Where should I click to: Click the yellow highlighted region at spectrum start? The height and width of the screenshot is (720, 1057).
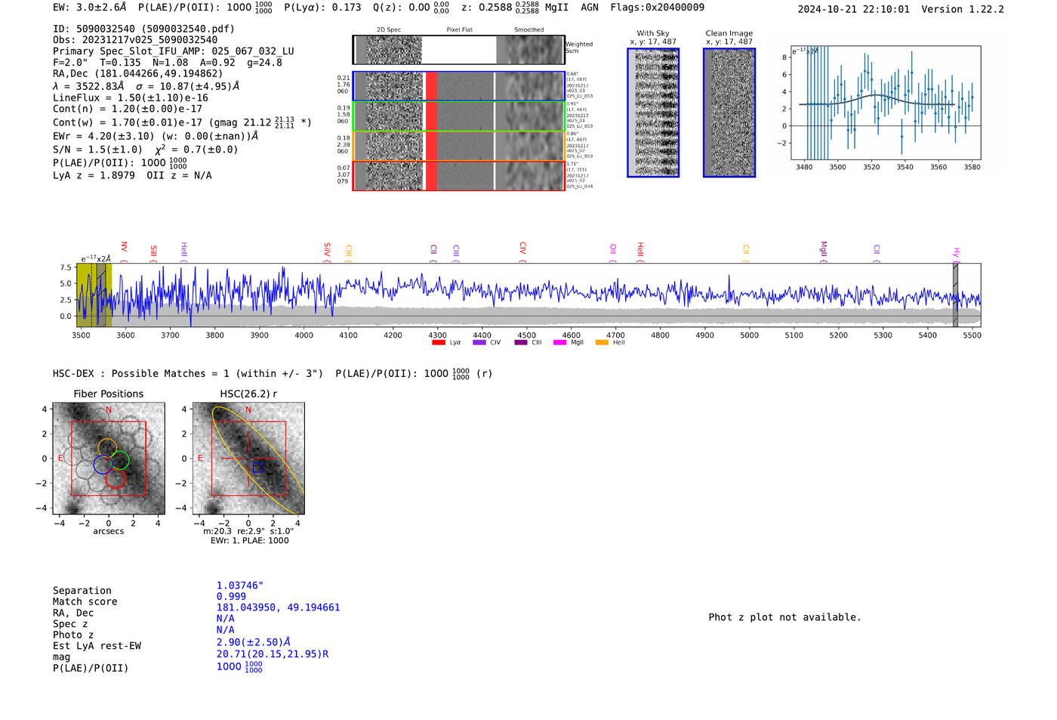(94, 295)
